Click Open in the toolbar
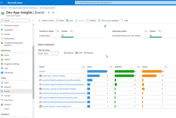The width and height of the screenshot is (176, 118). (x=60, y=21)
